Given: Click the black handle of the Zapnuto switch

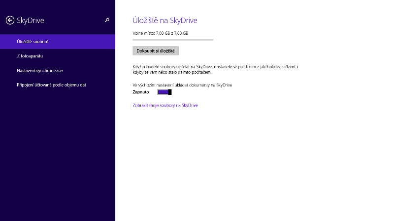Looking at the screenshot, I should point(169,92).
